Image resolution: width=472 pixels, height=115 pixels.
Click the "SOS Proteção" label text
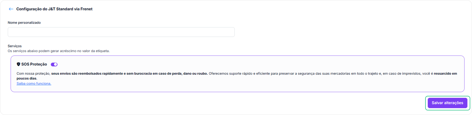(x=34, y=64)
